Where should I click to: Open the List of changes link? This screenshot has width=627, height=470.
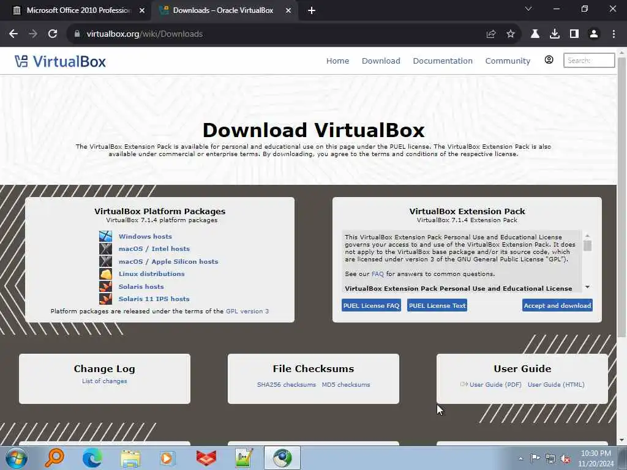click(104, 381)
